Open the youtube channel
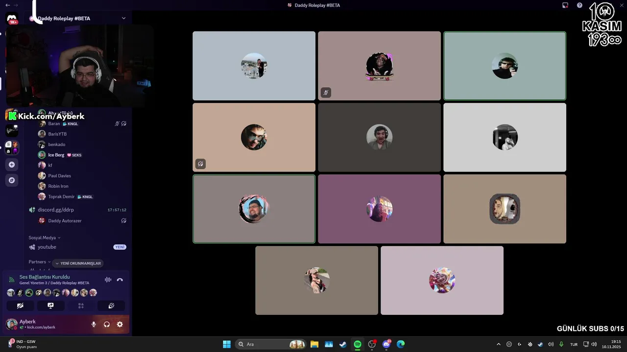Screen dimensions: 627x352 [x=77, y=247]
